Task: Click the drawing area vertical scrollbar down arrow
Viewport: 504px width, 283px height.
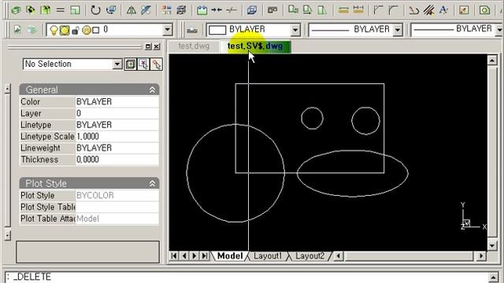Action: [x=492, y=246]
